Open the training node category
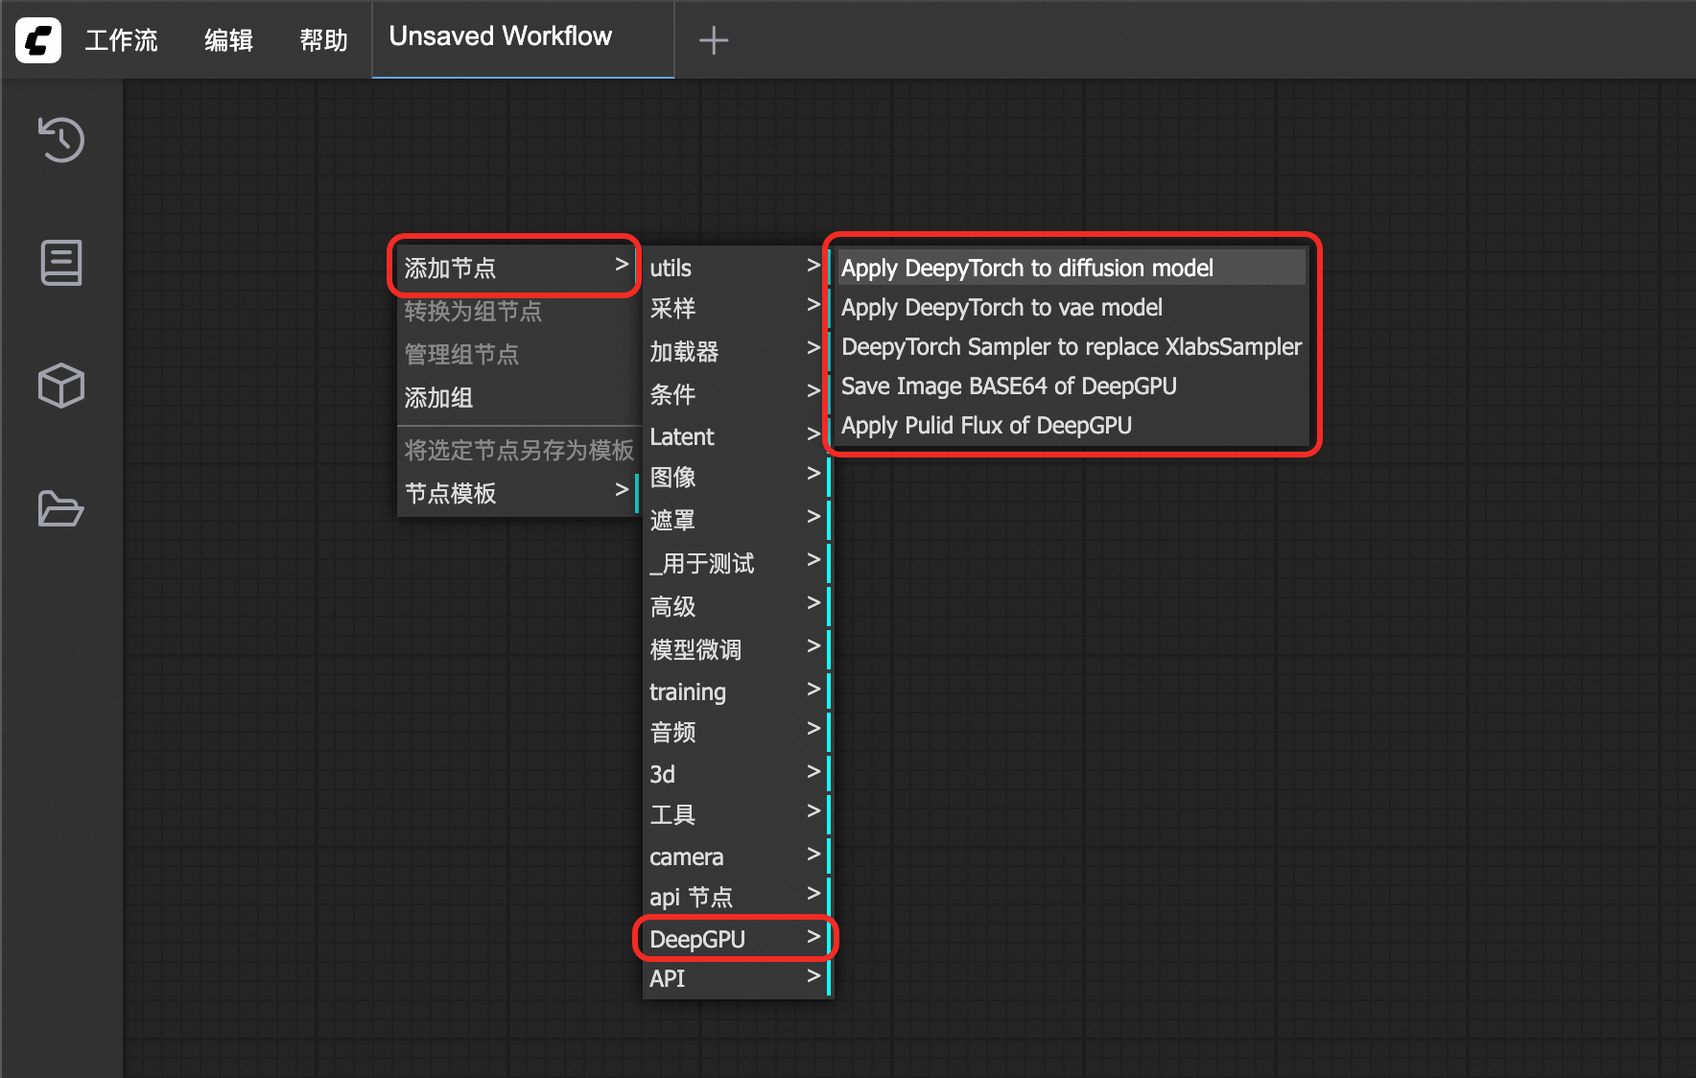 [x=735, y=691]
